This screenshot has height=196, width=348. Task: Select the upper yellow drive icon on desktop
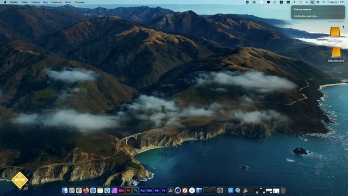click(335, 32)
